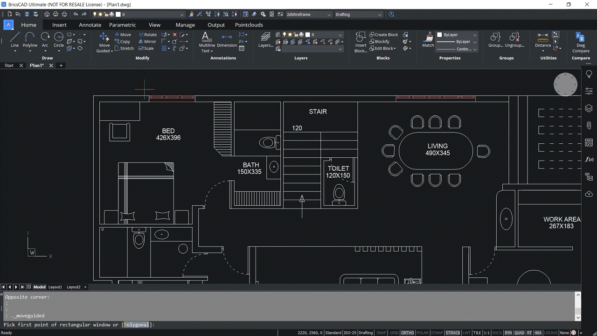The height and width of the screenshot is (336, 597).
Task: Expand the ByLayer color dropdown in Properties
Action: (x=474, y=34)
